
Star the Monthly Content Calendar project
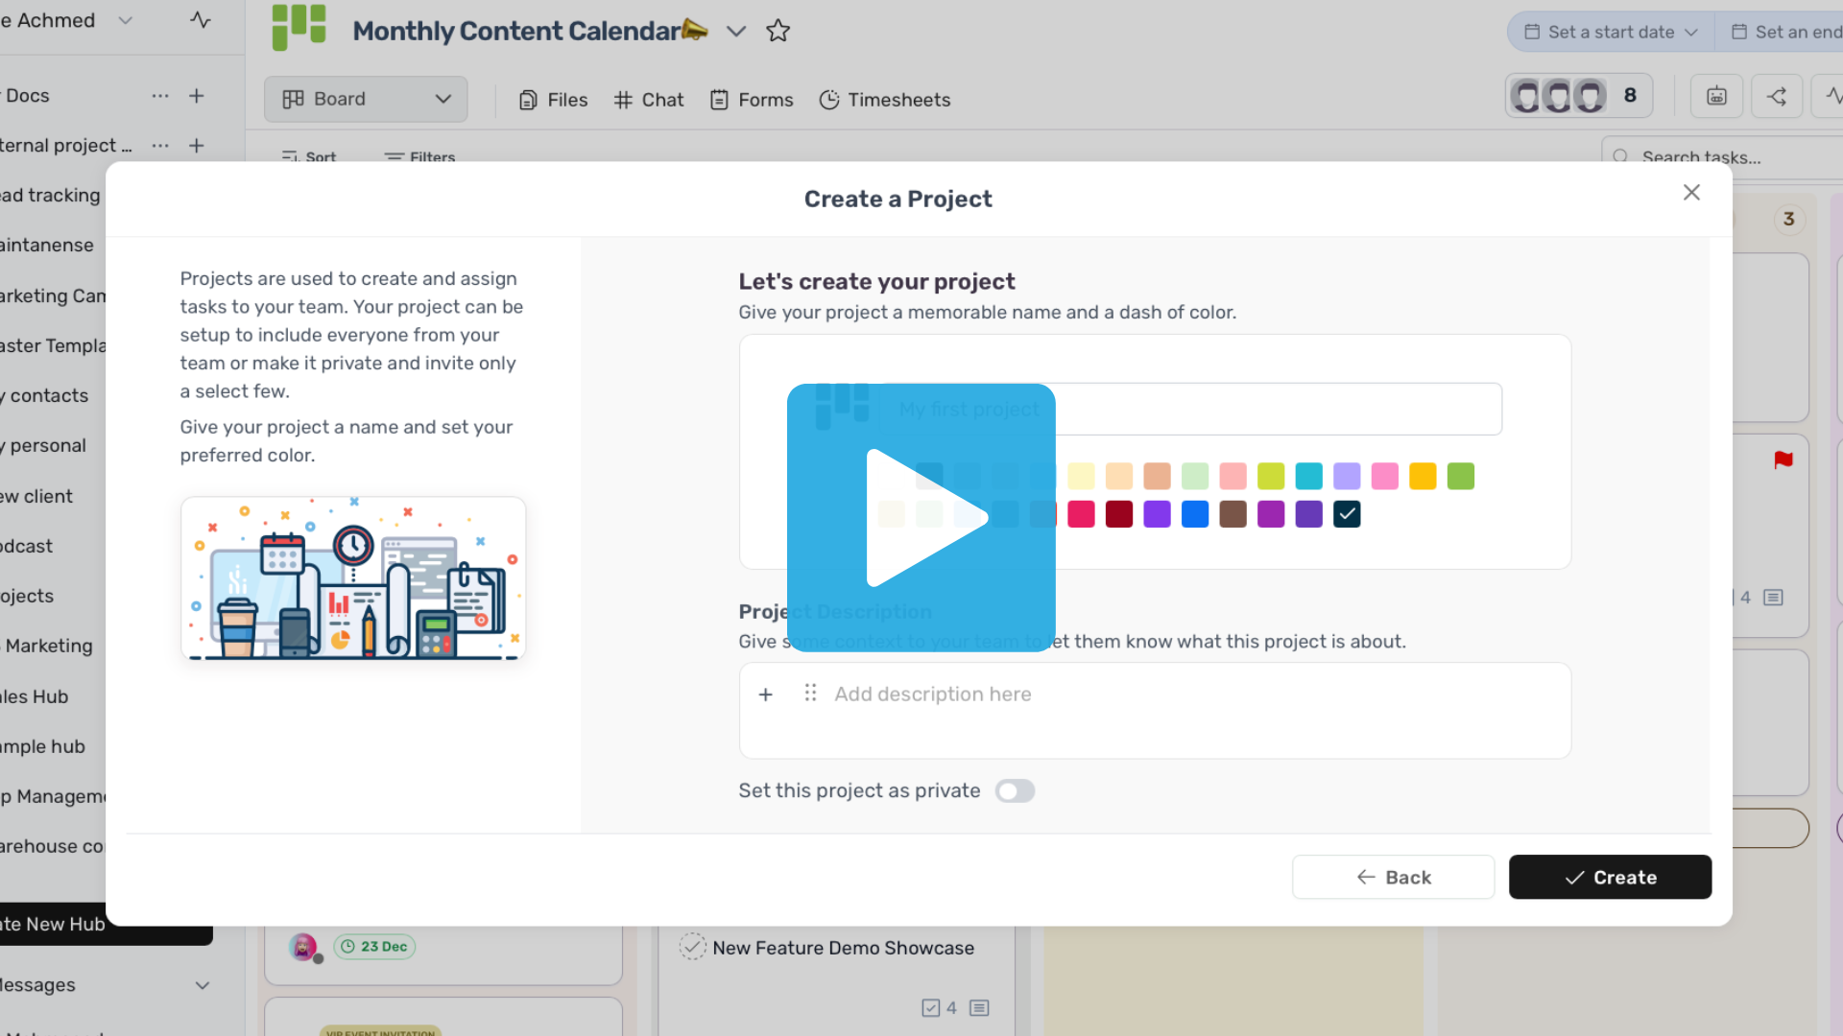(778, 32)
